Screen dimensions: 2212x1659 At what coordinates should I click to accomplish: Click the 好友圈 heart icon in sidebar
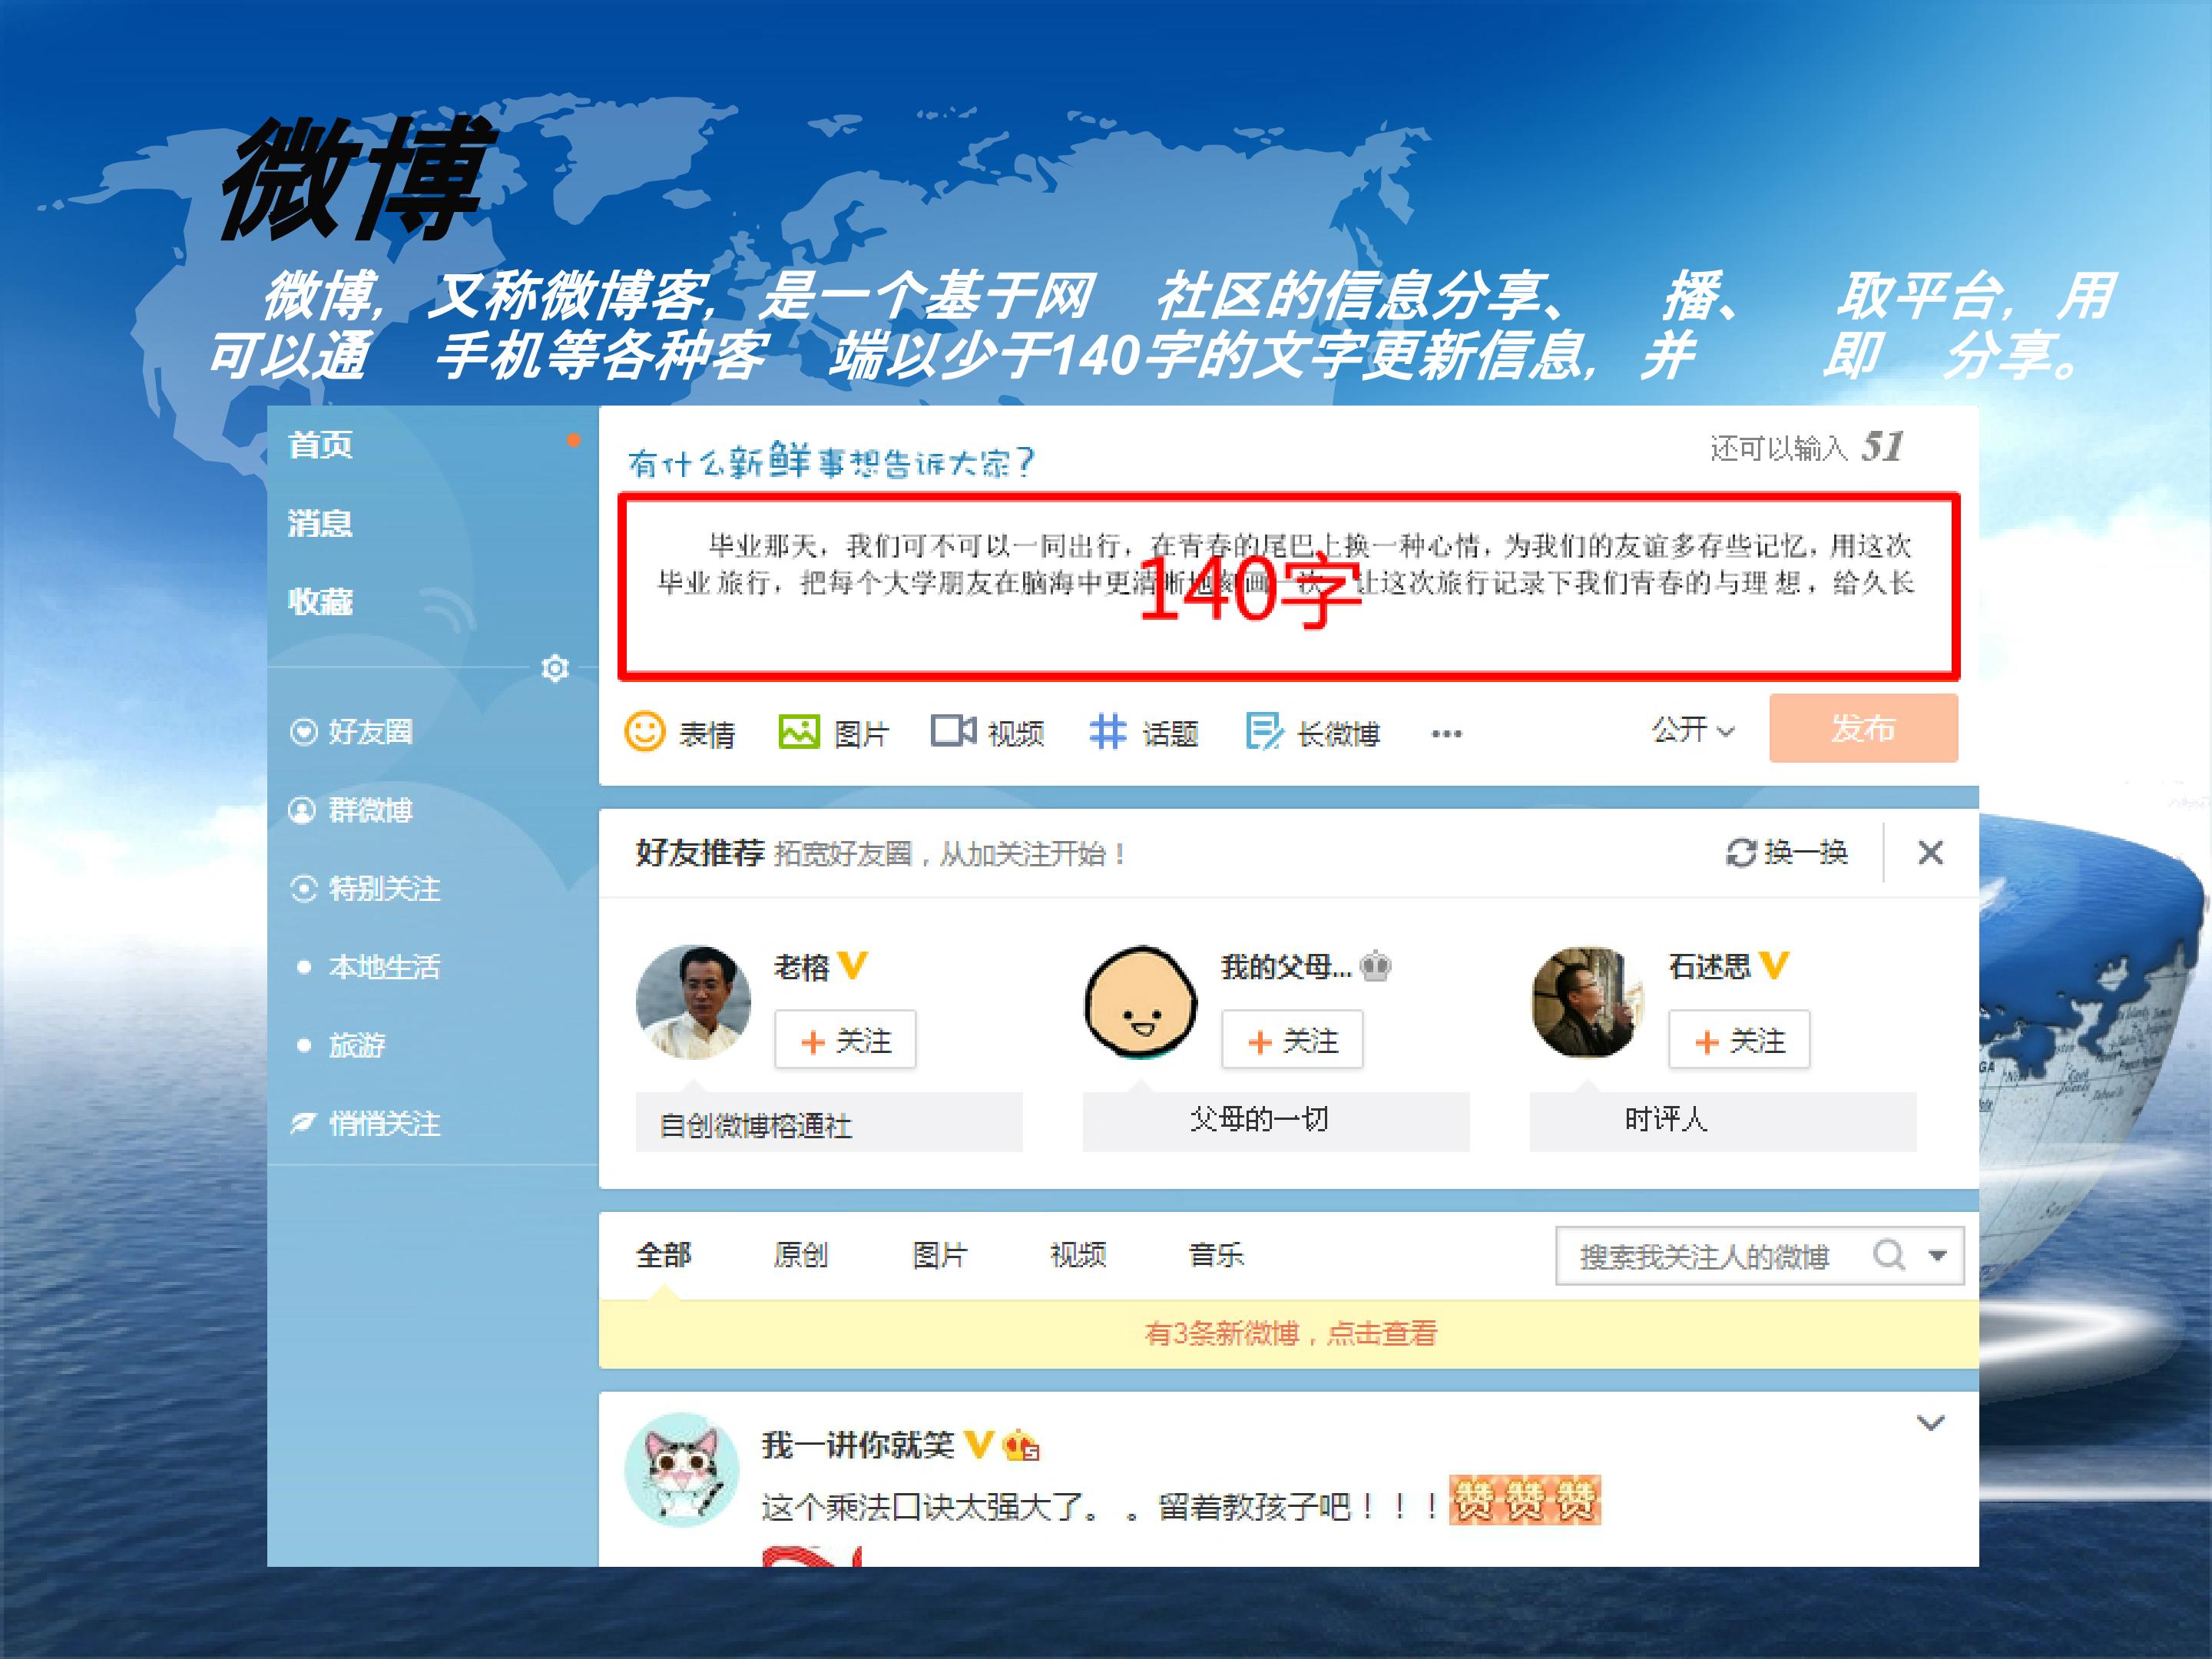[304, 732]
